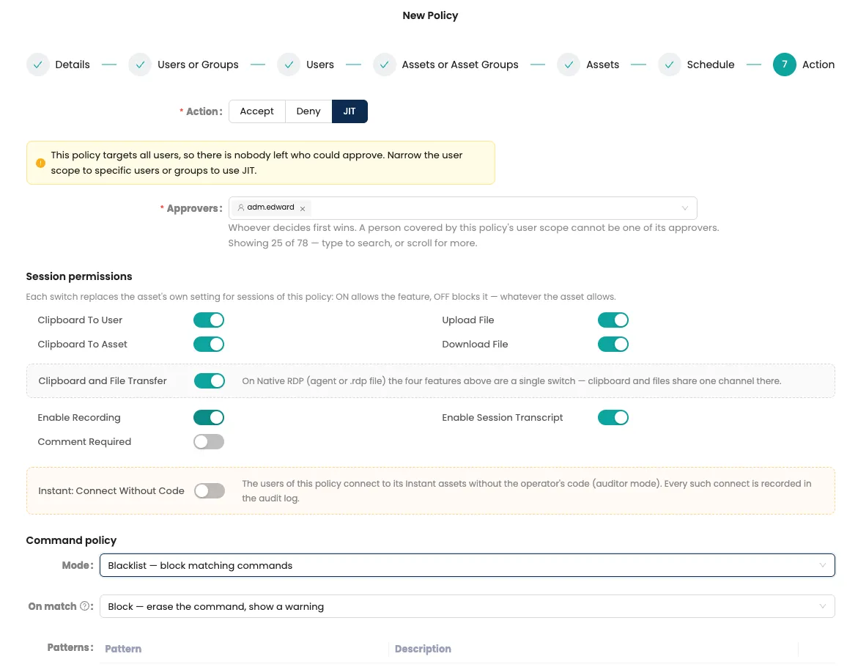858x670 pixels.
Task: Click the Description column header
Action: click(x=423, y=649)
